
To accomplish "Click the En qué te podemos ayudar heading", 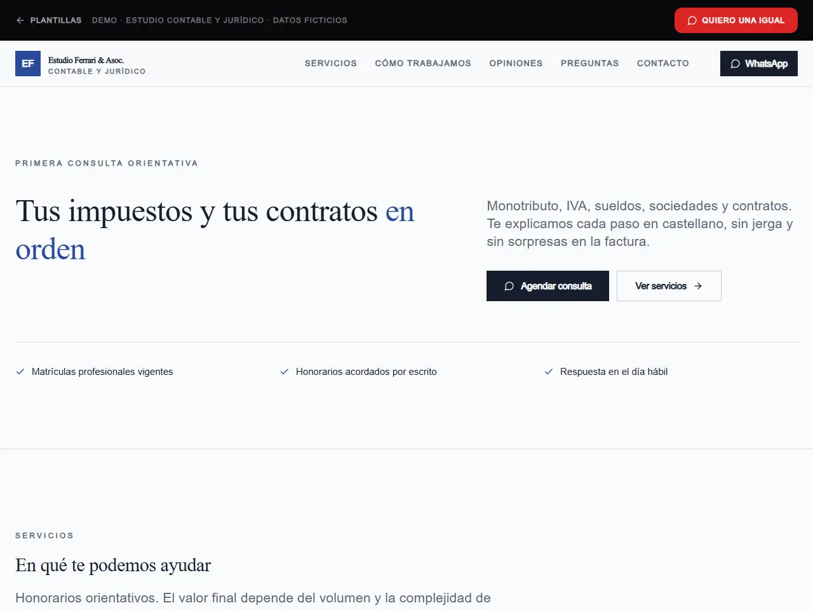I will [x=113, y=565].
